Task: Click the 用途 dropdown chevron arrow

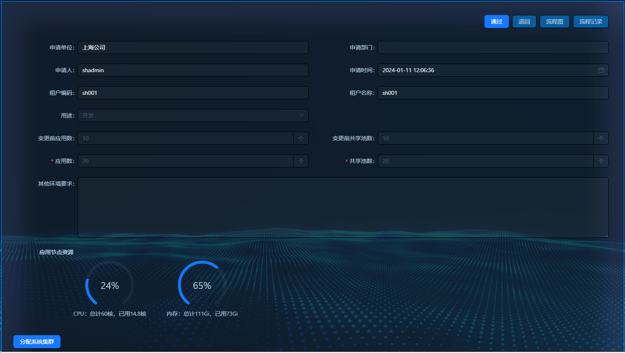Action: pos(302,116)
